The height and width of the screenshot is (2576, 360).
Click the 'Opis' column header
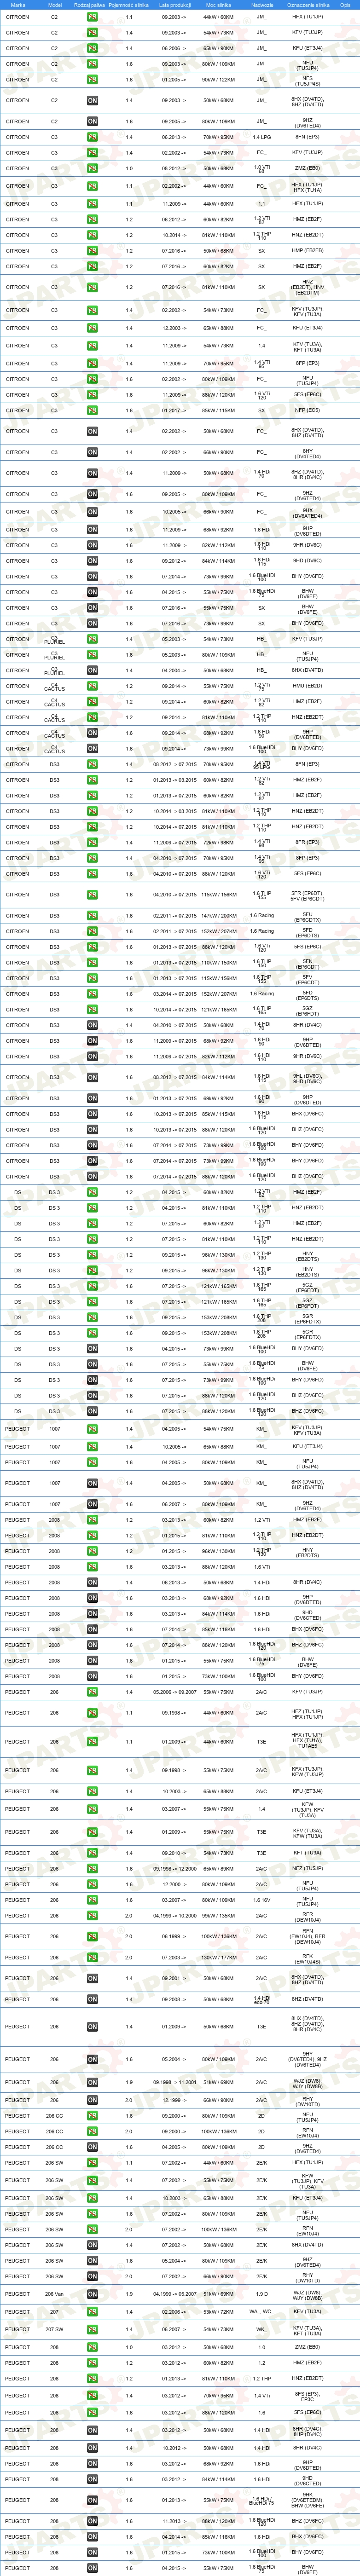point(345,4)
